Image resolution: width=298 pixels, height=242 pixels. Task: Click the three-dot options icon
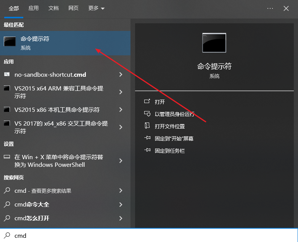tap(270, 8)
